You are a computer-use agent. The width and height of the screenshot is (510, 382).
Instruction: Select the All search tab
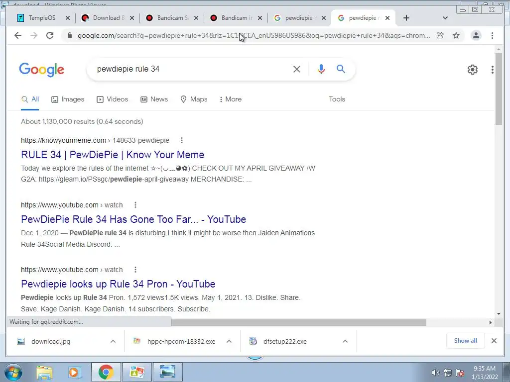coord(30,99)
